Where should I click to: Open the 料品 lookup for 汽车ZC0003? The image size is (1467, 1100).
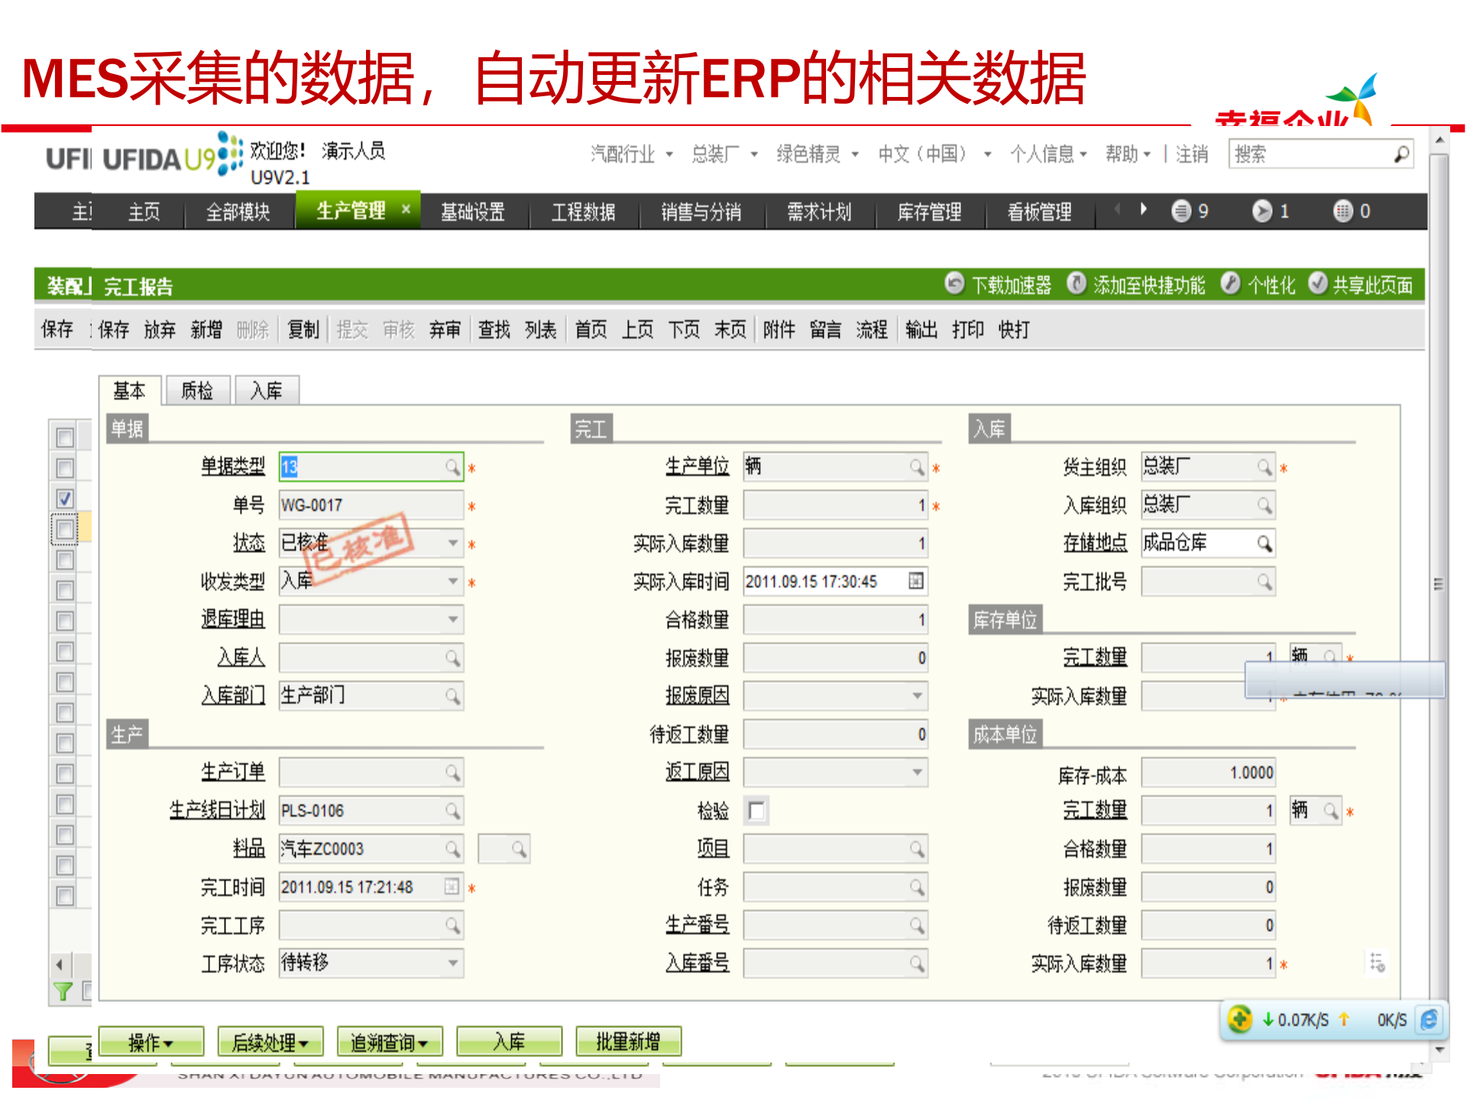coord(453,849)
